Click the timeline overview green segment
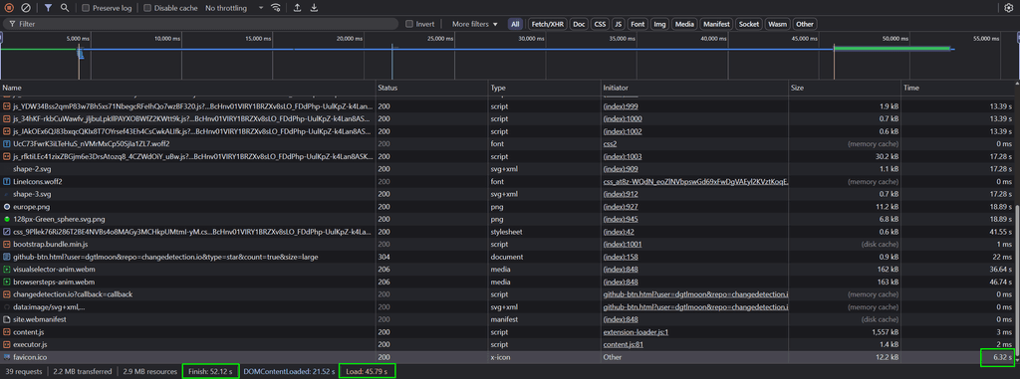This screenshot has width=1020, height=379. click(x=892, y=48)
